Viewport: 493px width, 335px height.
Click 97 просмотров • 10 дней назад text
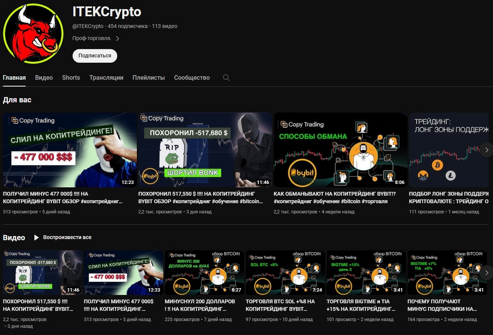(x=279, y=320)
